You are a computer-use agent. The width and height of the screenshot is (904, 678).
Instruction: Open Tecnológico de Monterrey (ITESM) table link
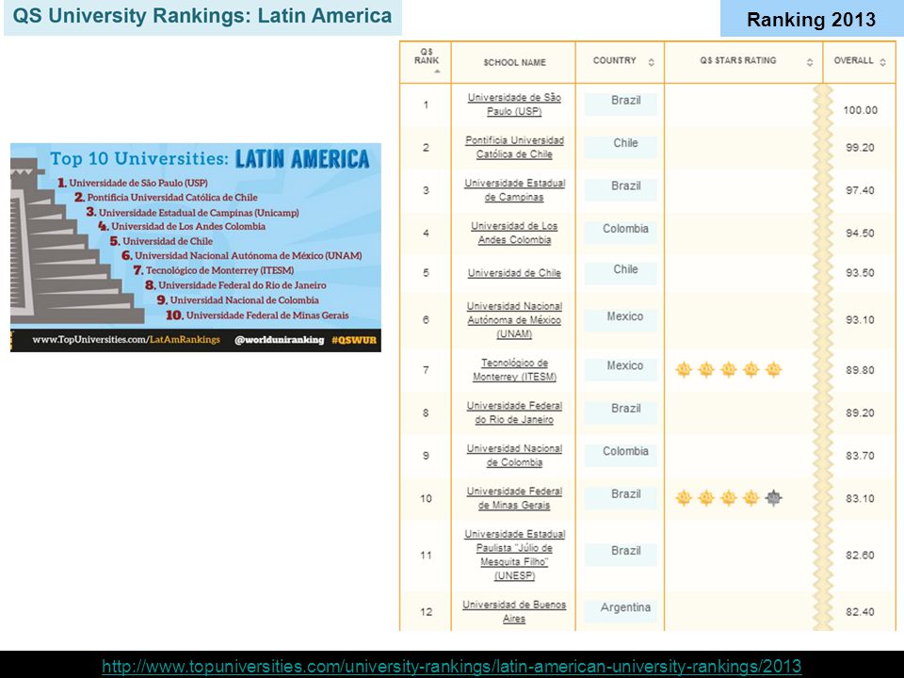pyautogui.click(x=514, y=369)
